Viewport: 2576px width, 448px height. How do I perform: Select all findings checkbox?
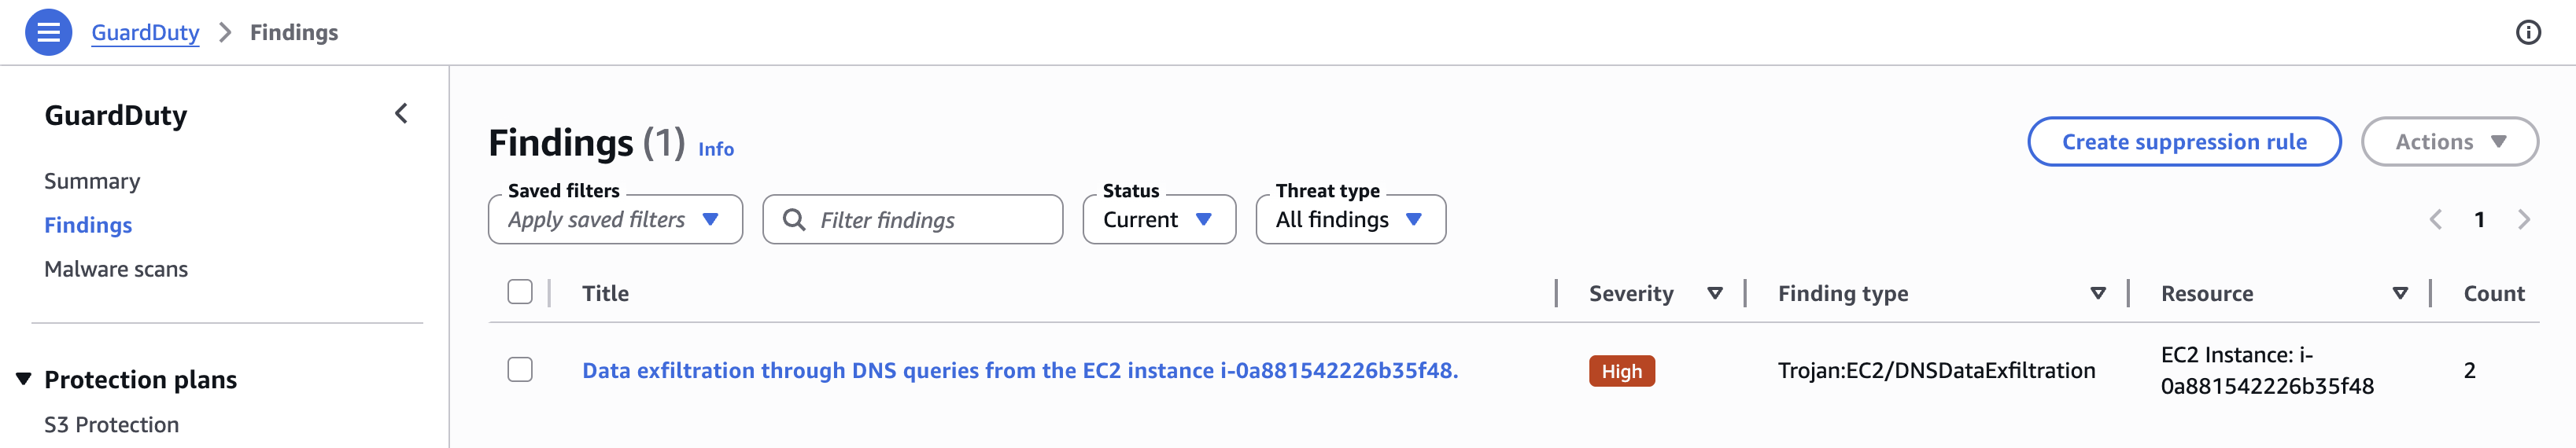tap(520, 292)
